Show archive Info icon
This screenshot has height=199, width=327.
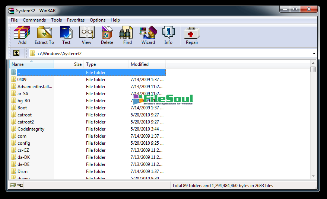tap(168, 33)
